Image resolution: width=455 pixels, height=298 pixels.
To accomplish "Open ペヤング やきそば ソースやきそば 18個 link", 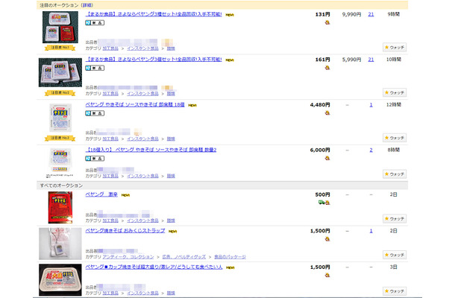I will click(135, 104).
